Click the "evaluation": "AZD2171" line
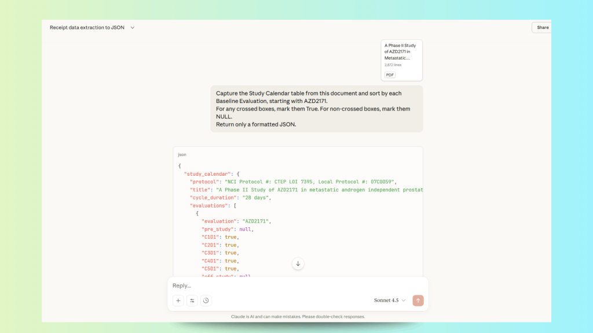 236,221
